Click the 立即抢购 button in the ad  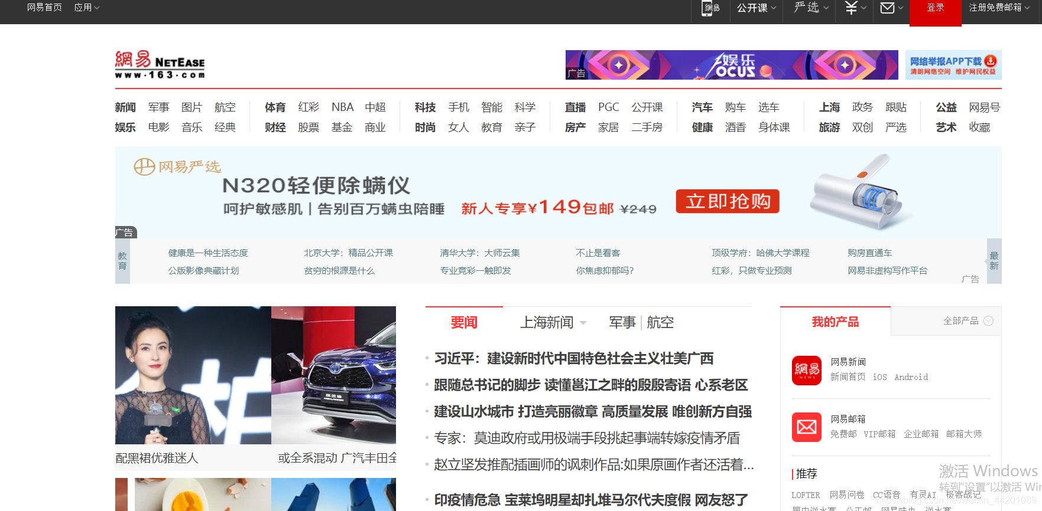(x=728, y=201)
